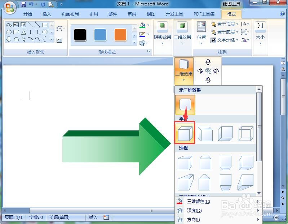
Task: Switch to 引用 tab
Action: click(x=94, y=14)
